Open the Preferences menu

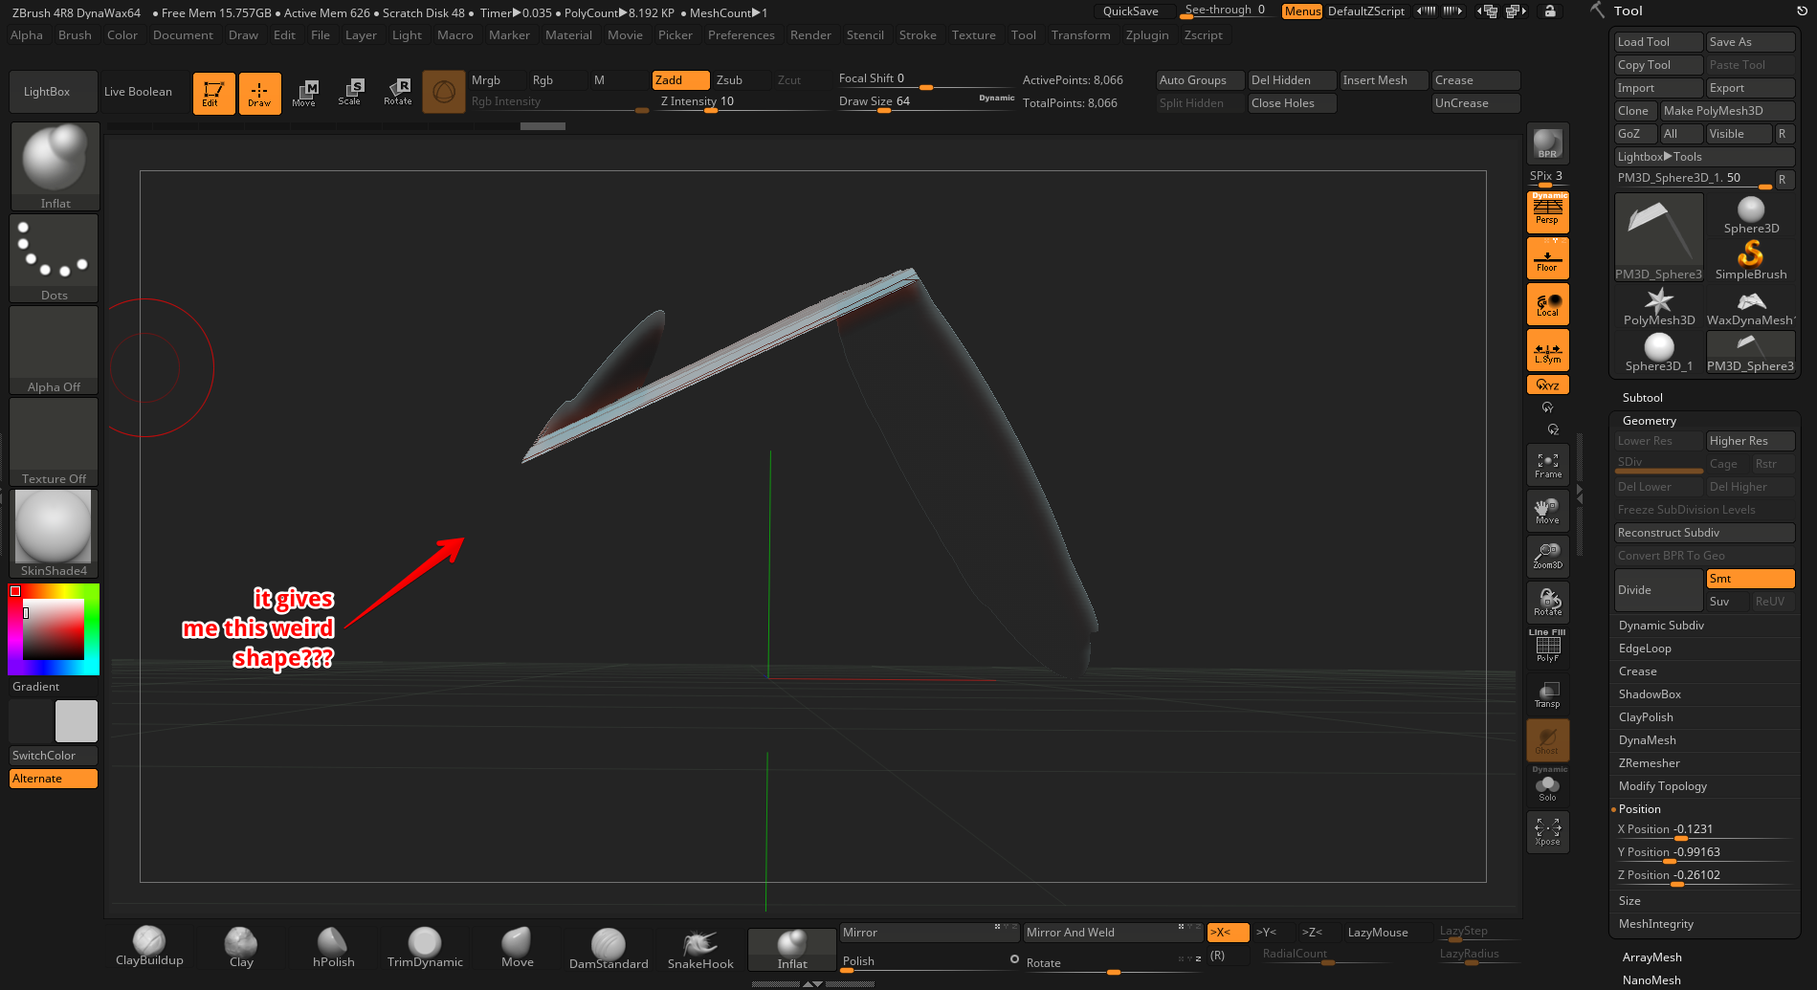(742, 35)
